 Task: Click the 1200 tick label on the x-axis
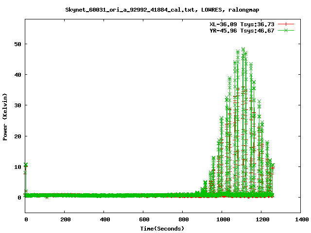(261, 220)
